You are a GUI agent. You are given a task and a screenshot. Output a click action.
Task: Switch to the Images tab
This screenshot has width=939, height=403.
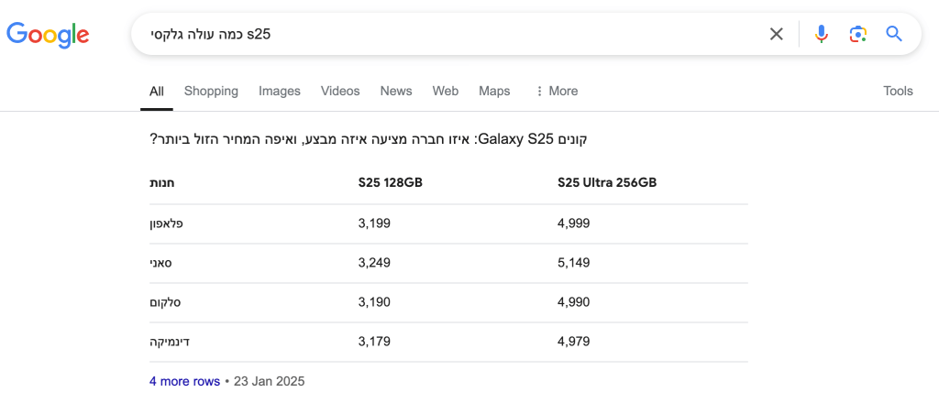(280, 91)
